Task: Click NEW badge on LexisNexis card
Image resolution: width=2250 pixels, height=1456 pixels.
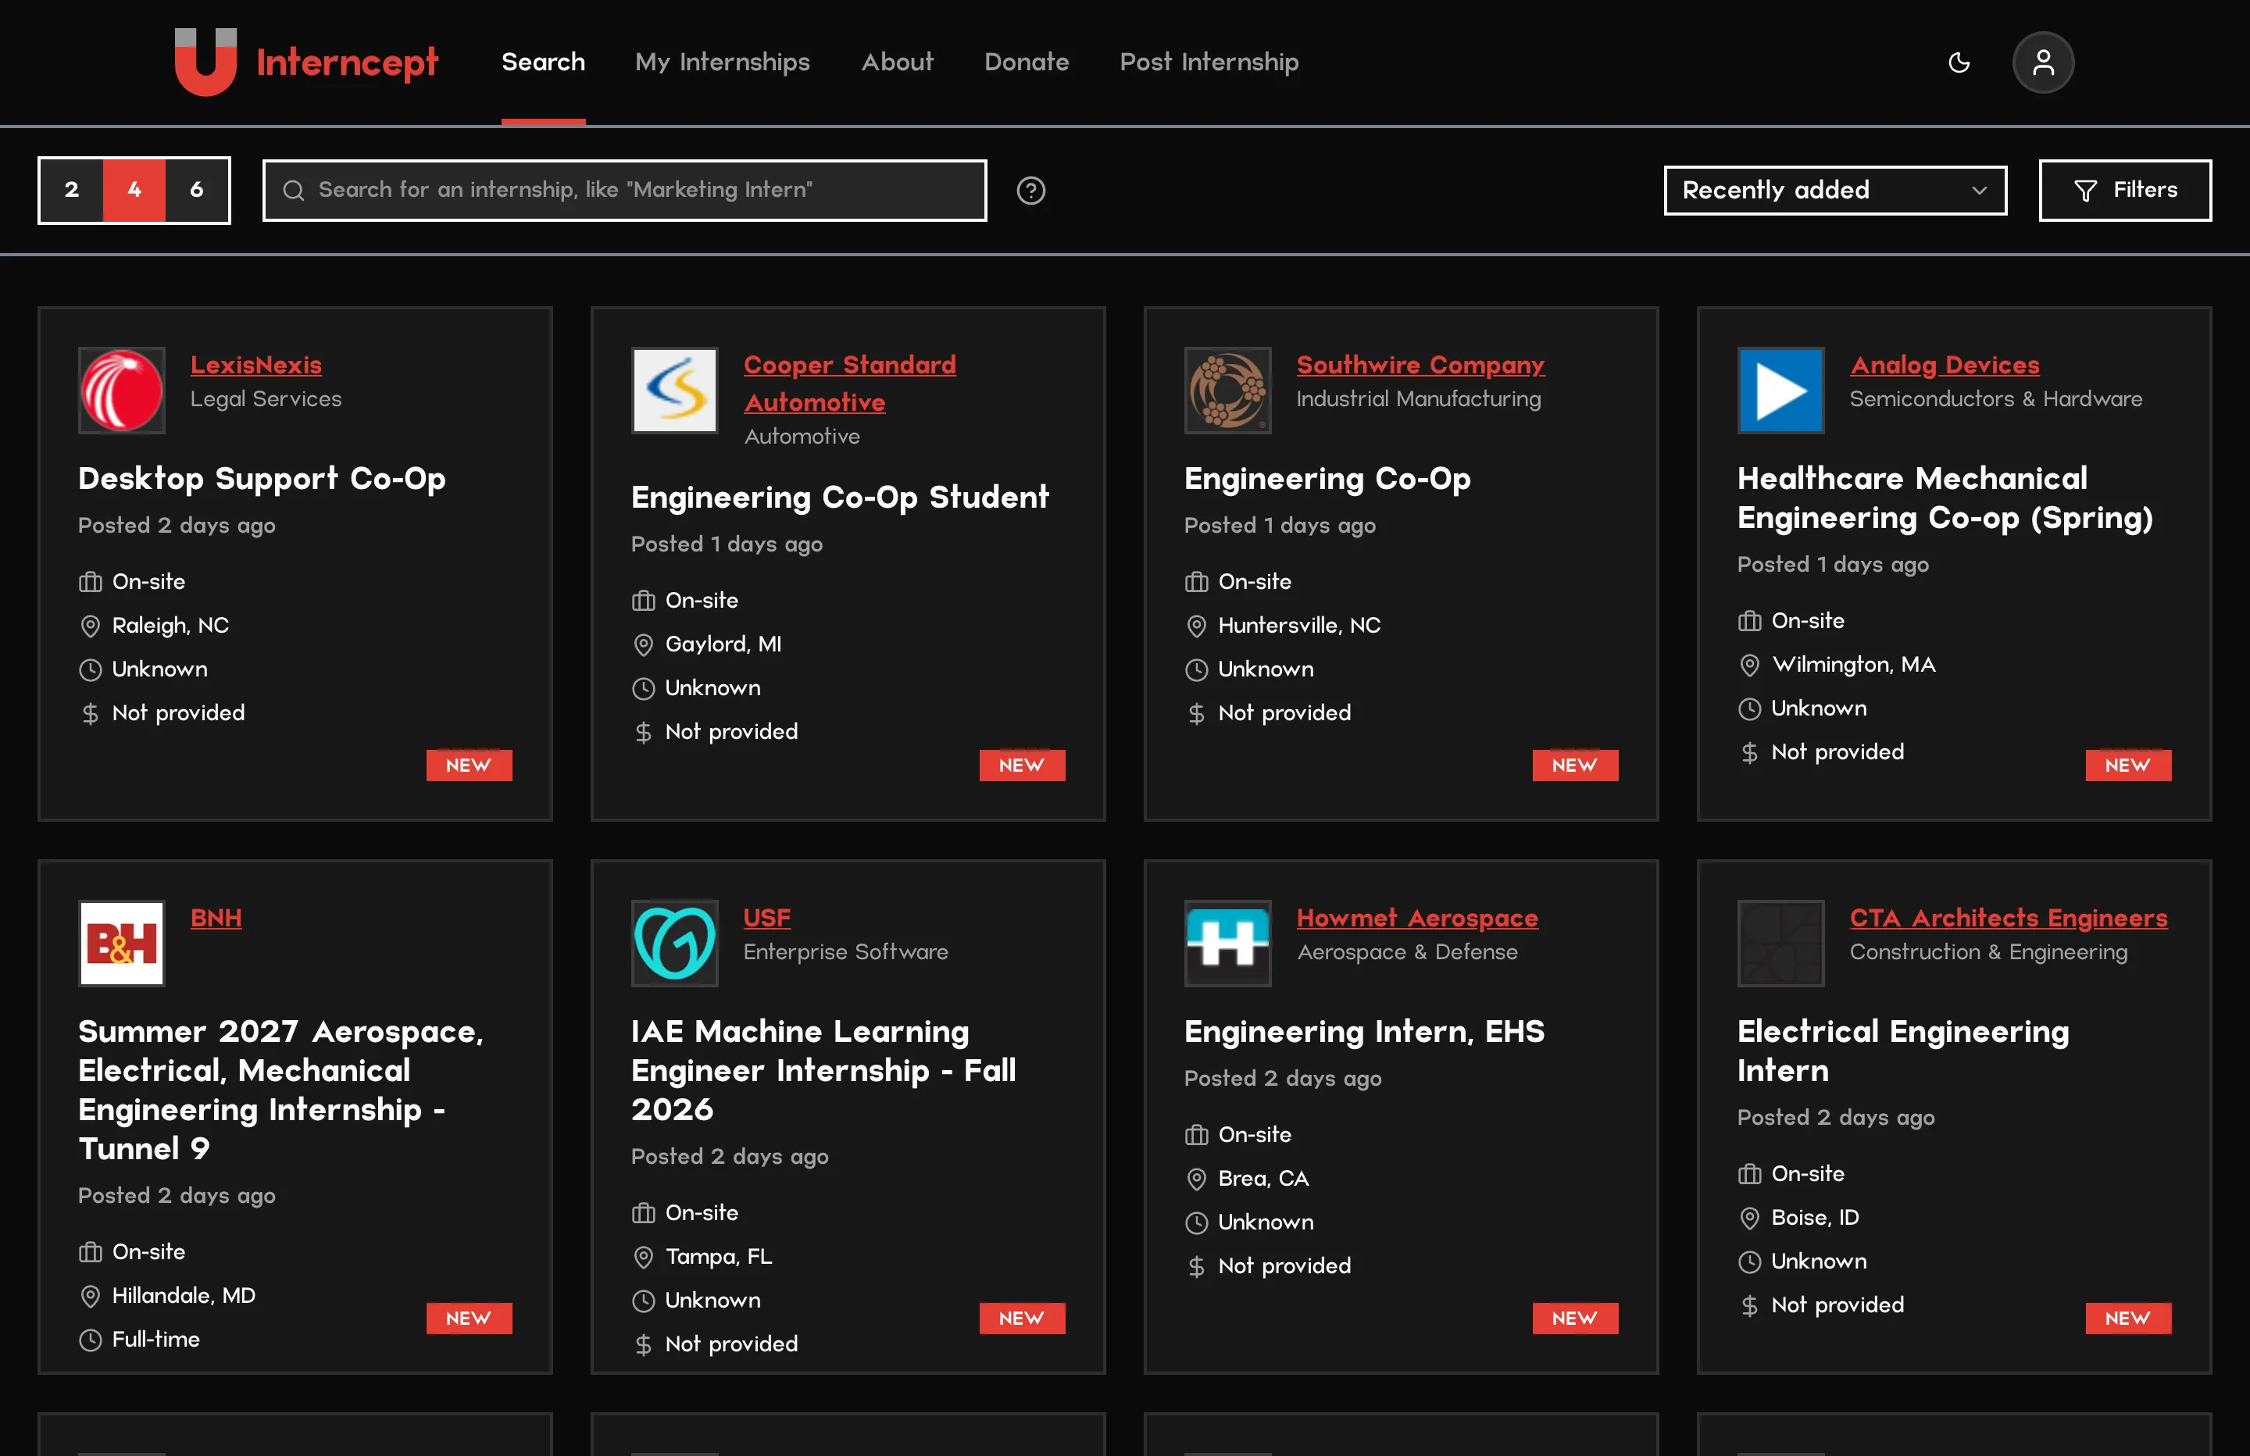Action: (x=469, y=765)
